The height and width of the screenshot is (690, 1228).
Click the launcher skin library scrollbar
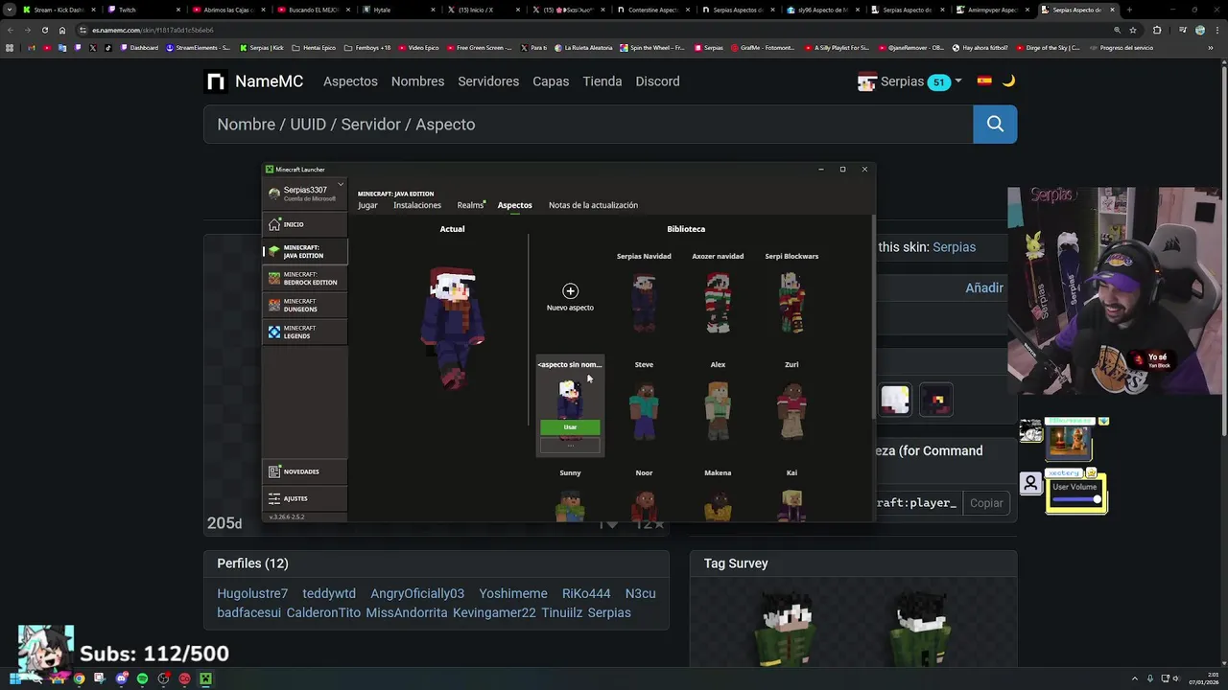pos(872,316)
